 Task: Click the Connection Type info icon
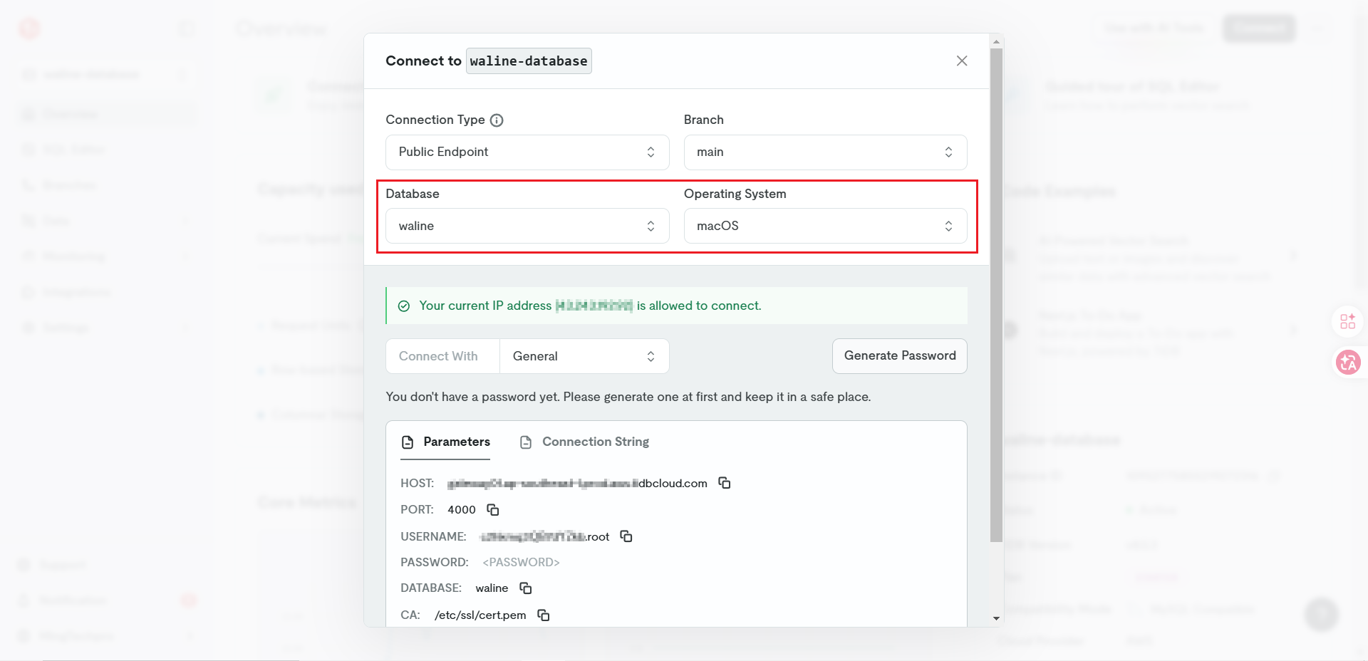[x=497, y=120]
